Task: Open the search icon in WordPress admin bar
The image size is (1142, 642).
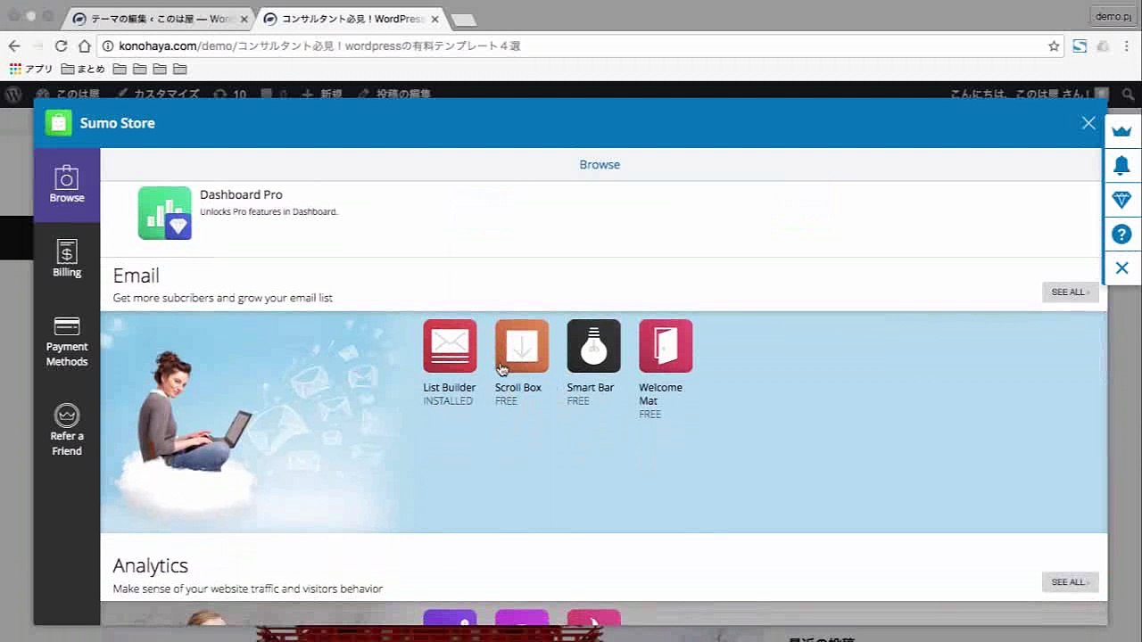Action: [x=1128, y=94]
